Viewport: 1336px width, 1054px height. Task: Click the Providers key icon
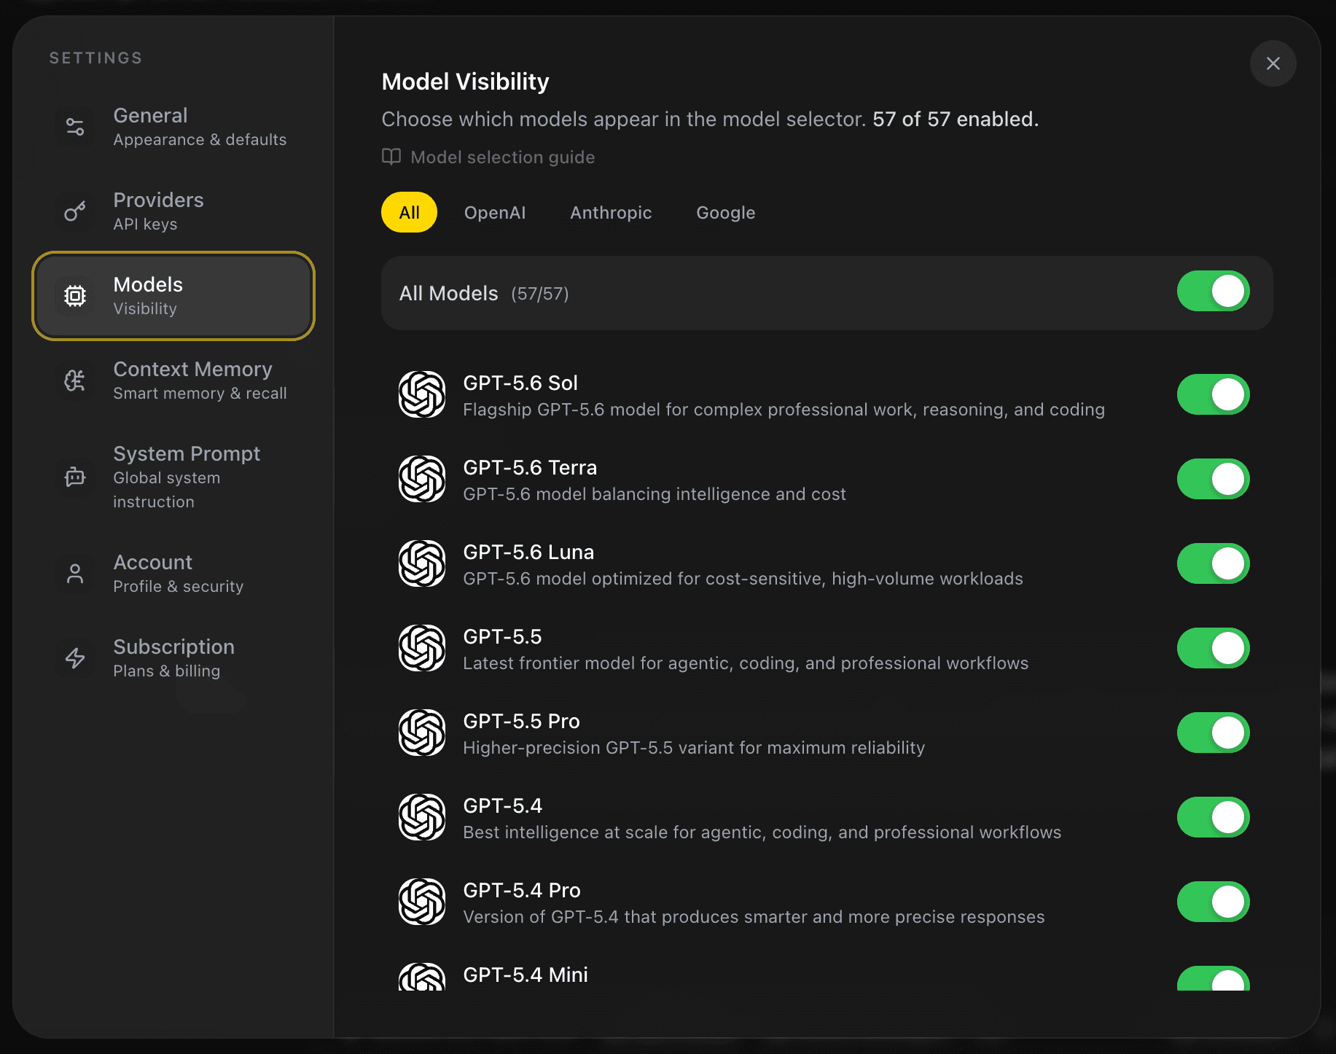[75, 211]
